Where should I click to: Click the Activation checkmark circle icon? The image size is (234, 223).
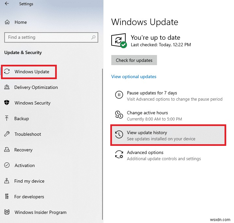click(7, 165)
